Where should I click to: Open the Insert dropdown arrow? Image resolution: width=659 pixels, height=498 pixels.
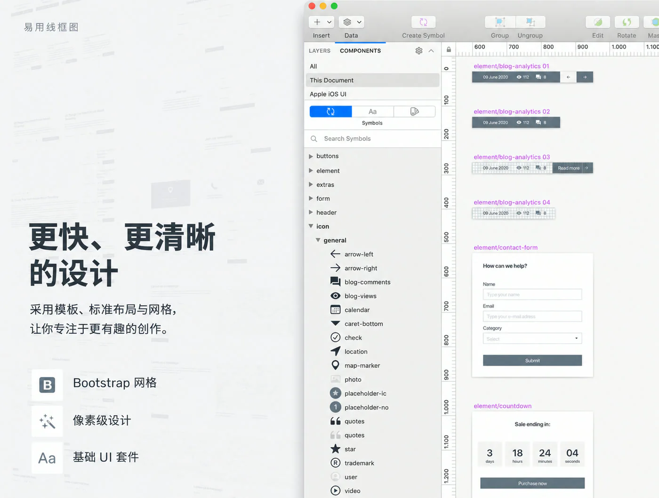click(329, 22)
